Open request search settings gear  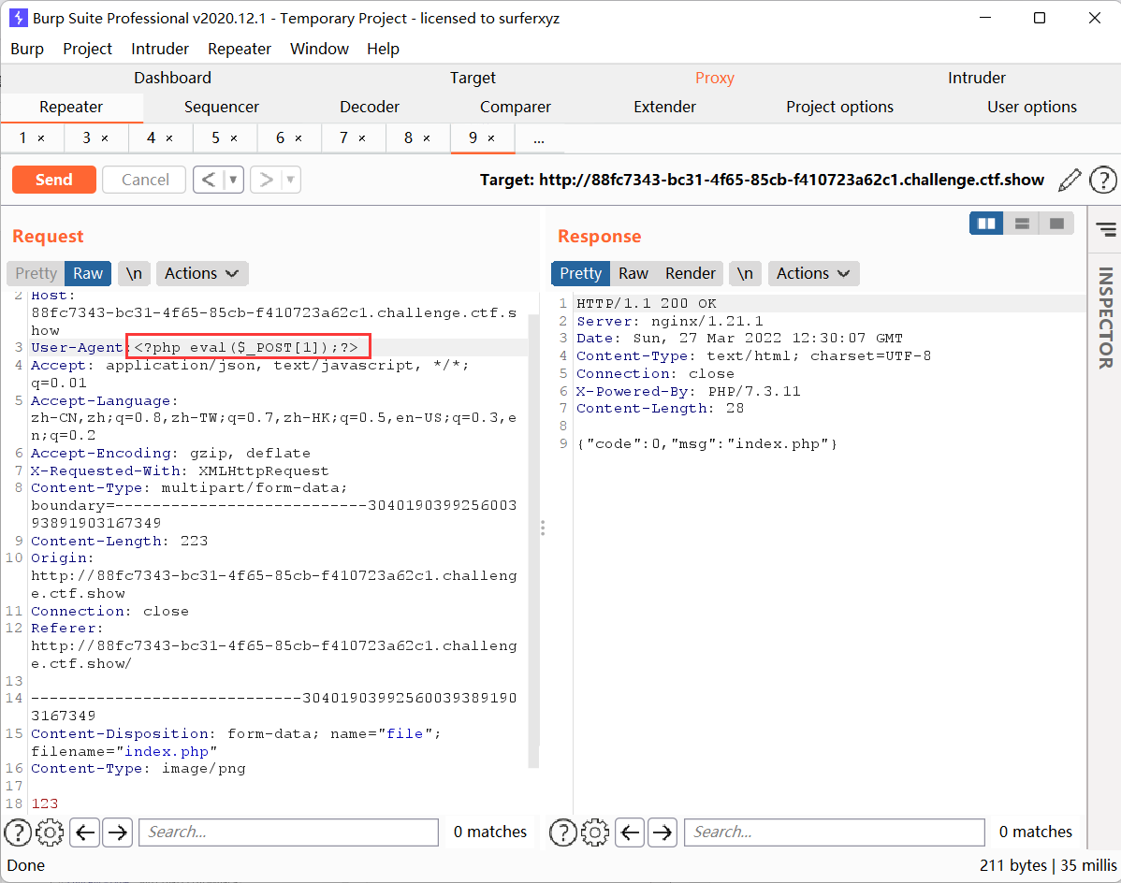click(x=50, y=832)
